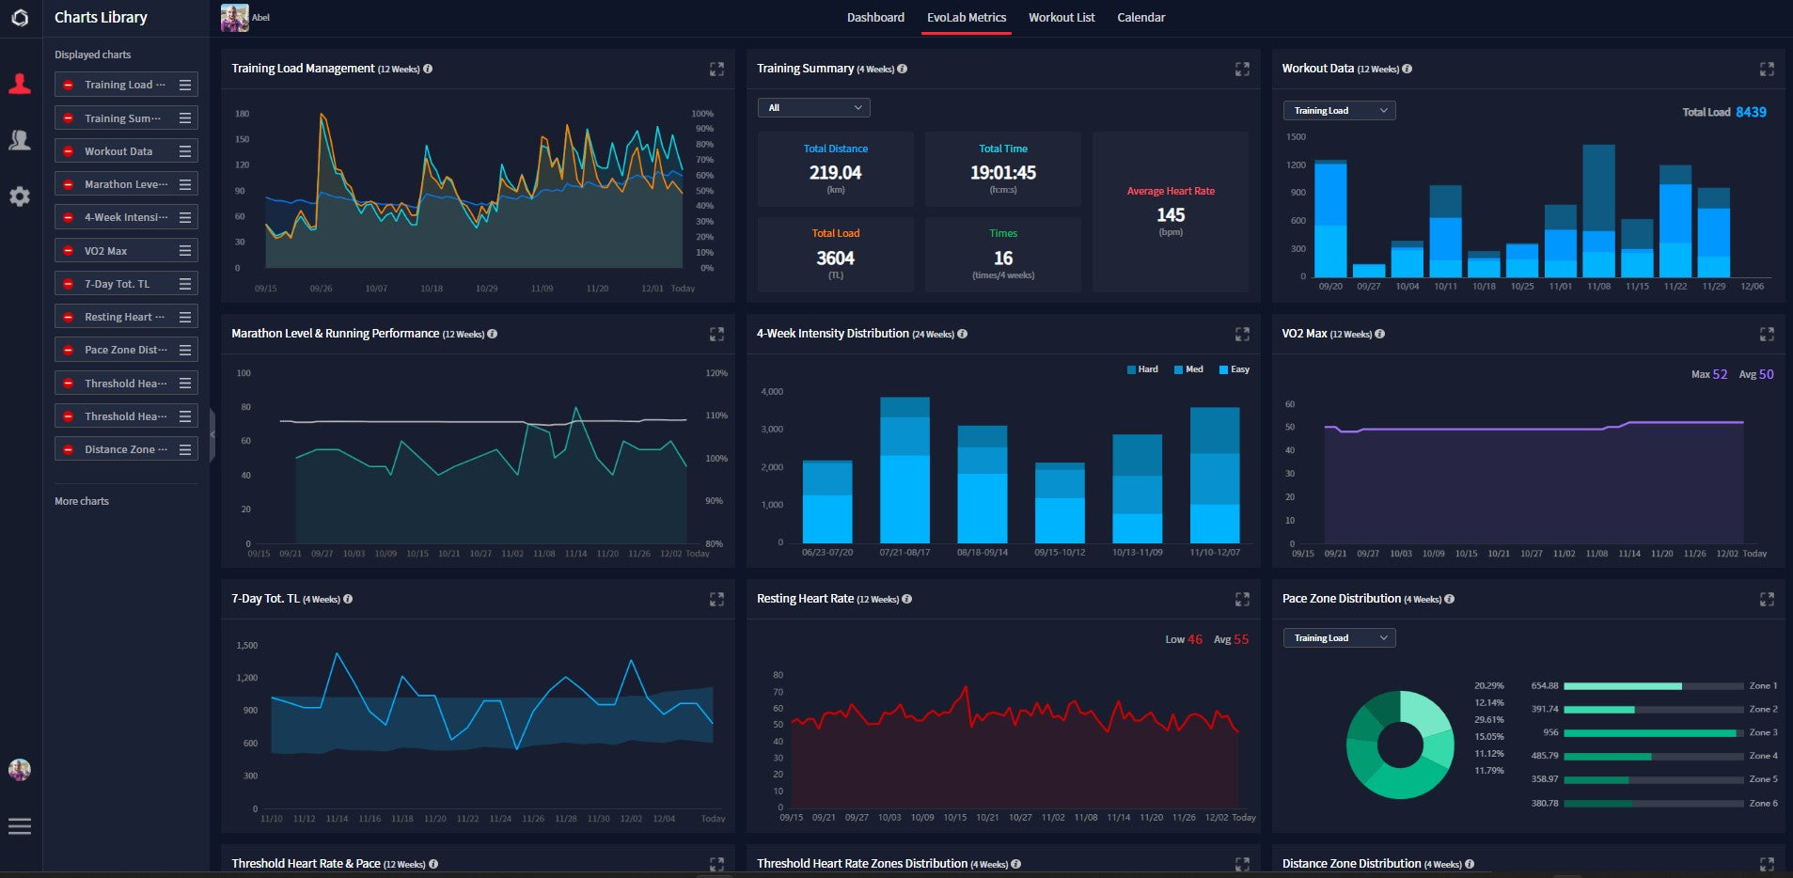Click the pace zone donut chart
This screenshot has width=1793, height=878.
(1400, 745)
